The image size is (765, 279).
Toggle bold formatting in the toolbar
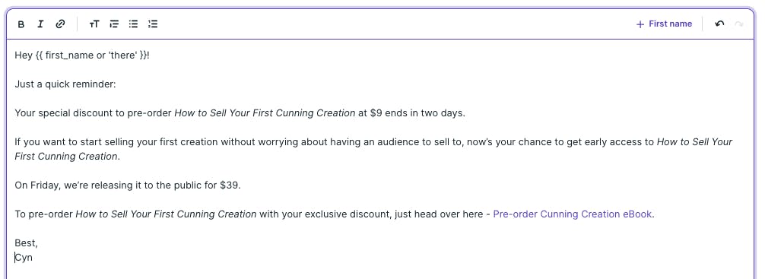pos(21,24)
